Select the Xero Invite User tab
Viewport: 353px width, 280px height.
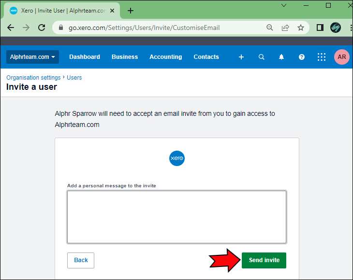[x=61, y=11]
